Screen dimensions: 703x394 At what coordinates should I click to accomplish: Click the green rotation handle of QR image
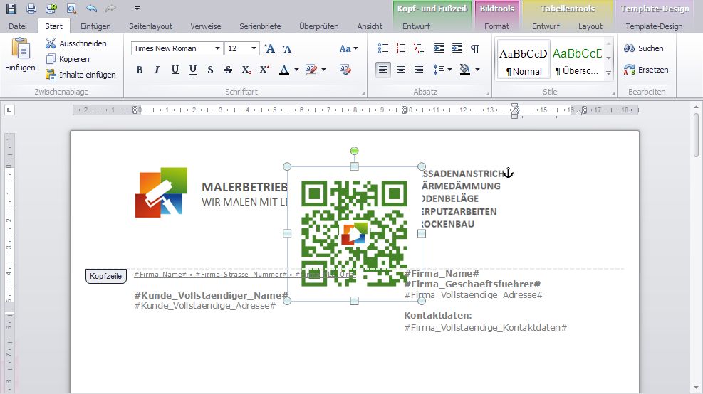(354, 151)
